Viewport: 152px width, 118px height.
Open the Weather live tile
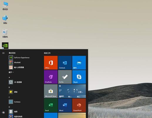pyautogui.click(x=72, y=91)
